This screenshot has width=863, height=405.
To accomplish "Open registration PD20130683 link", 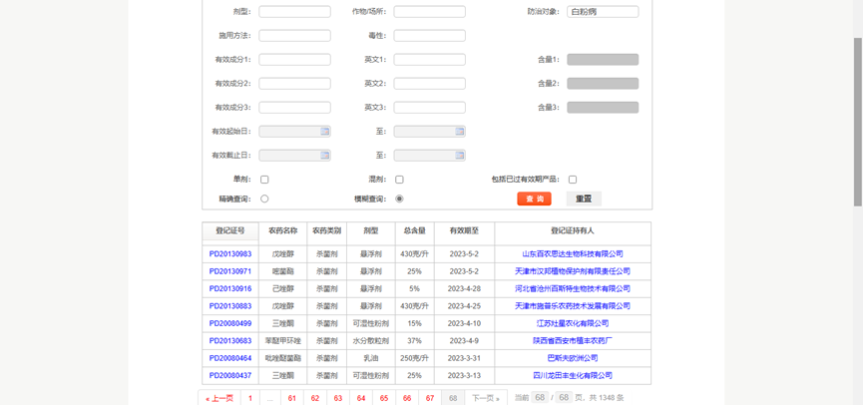I will point(230,341).
